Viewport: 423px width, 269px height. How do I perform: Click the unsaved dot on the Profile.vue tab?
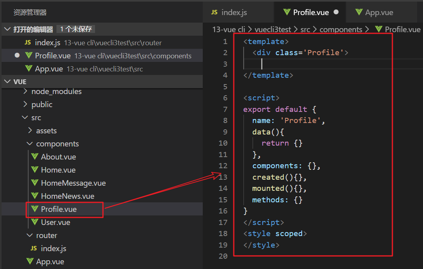(336, 12)
